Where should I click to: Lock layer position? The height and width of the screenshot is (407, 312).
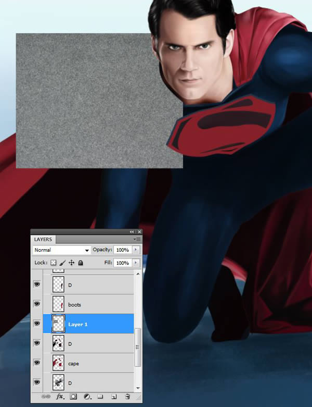(71, 263)
